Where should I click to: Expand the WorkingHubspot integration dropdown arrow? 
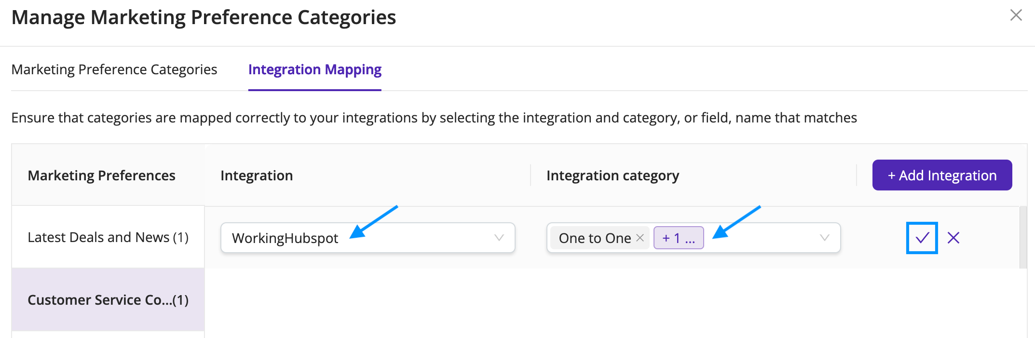[x=499, y=238]
